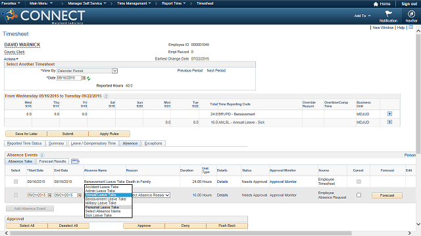Click help icon next to Absence Events

42,155
